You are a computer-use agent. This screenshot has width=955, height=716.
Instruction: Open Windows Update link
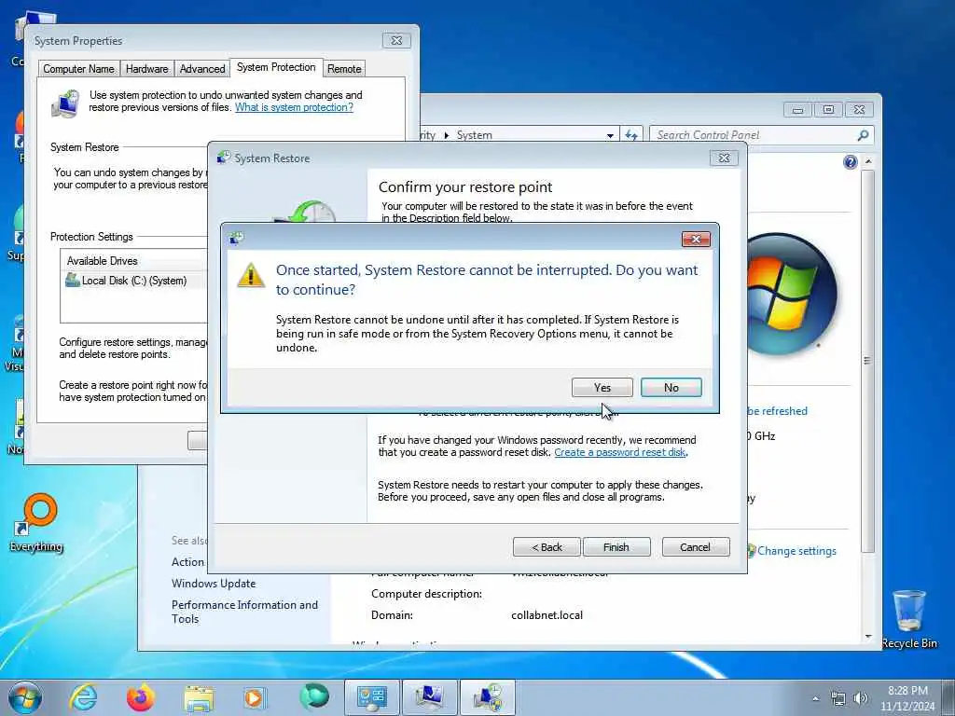tap(214, 584)
